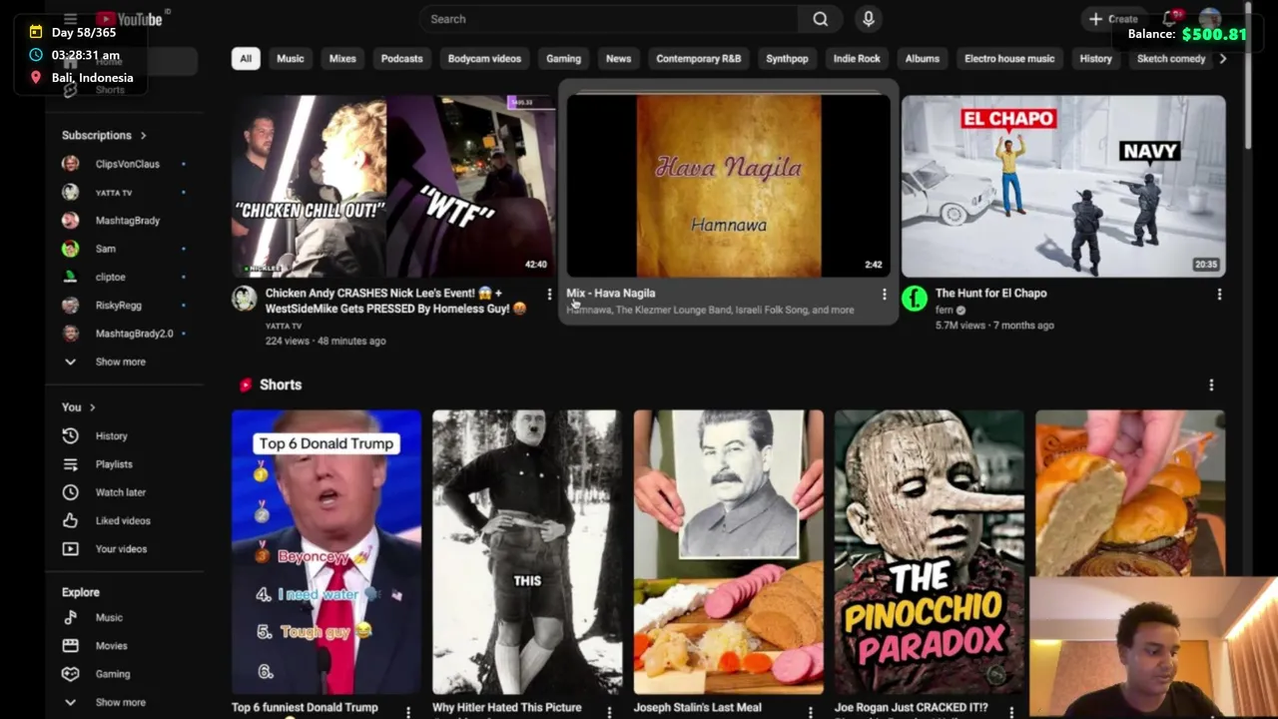Open options for Hitler picture short
The height and width of the screenshot is (719, 1278).
coord(609,711)
